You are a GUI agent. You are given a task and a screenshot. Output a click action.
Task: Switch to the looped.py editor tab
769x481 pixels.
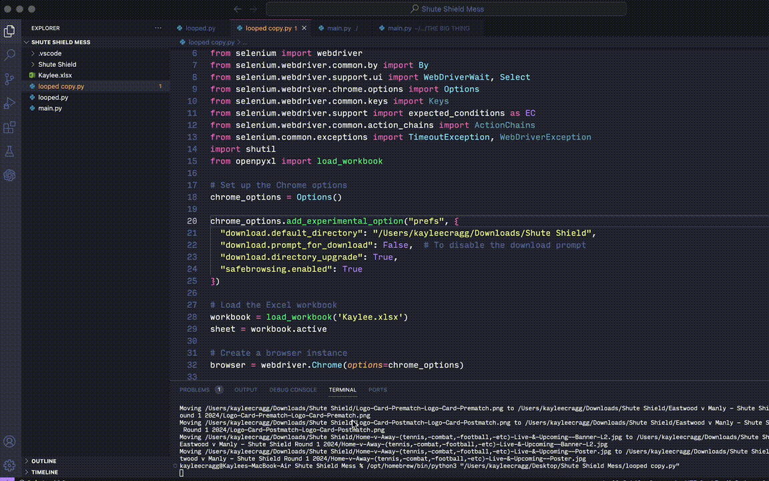point(200,28)
